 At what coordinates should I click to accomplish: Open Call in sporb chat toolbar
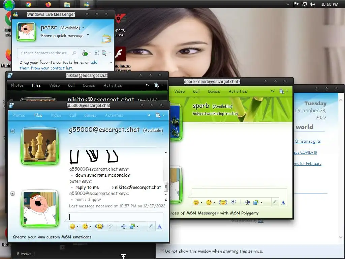pyautogui.click(x=196, y=91)
